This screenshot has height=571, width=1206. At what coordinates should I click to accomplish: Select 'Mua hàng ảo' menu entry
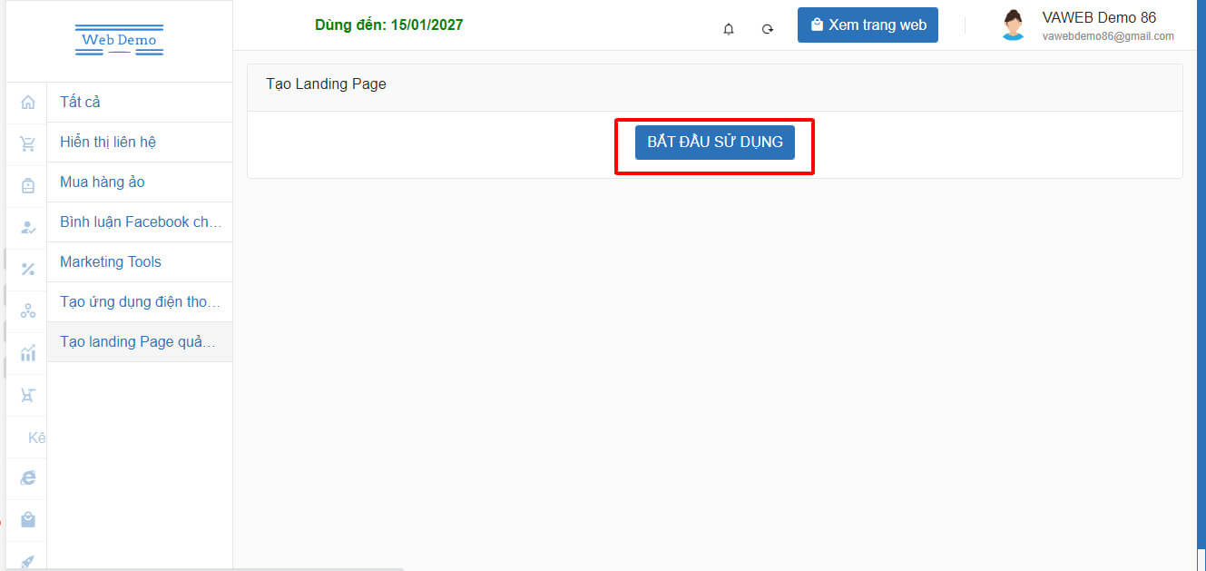(102, 182)
